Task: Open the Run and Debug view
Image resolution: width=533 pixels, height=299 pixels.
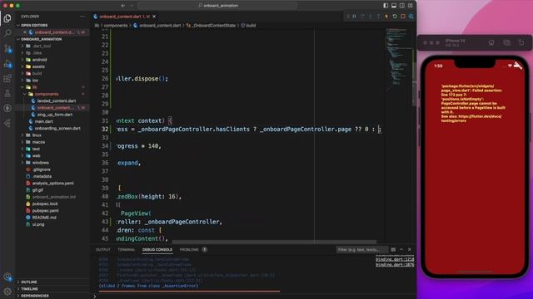Action: tap(7, 64)
